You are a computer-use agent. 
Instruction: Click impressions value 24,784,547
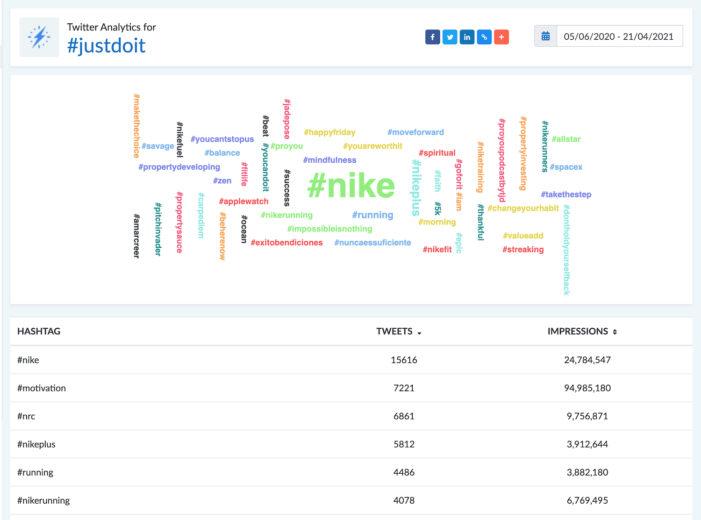[x=587, y=360]
